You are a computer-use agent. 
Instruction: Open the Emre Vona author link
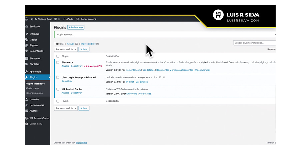(132, 94)
